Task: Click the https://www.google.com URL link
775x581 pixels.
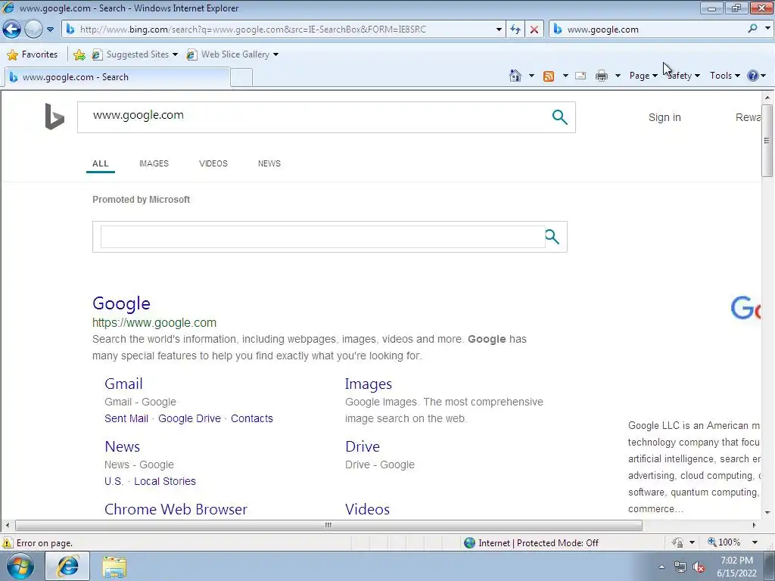Action: pyautogui.click(x=154, y=322)
